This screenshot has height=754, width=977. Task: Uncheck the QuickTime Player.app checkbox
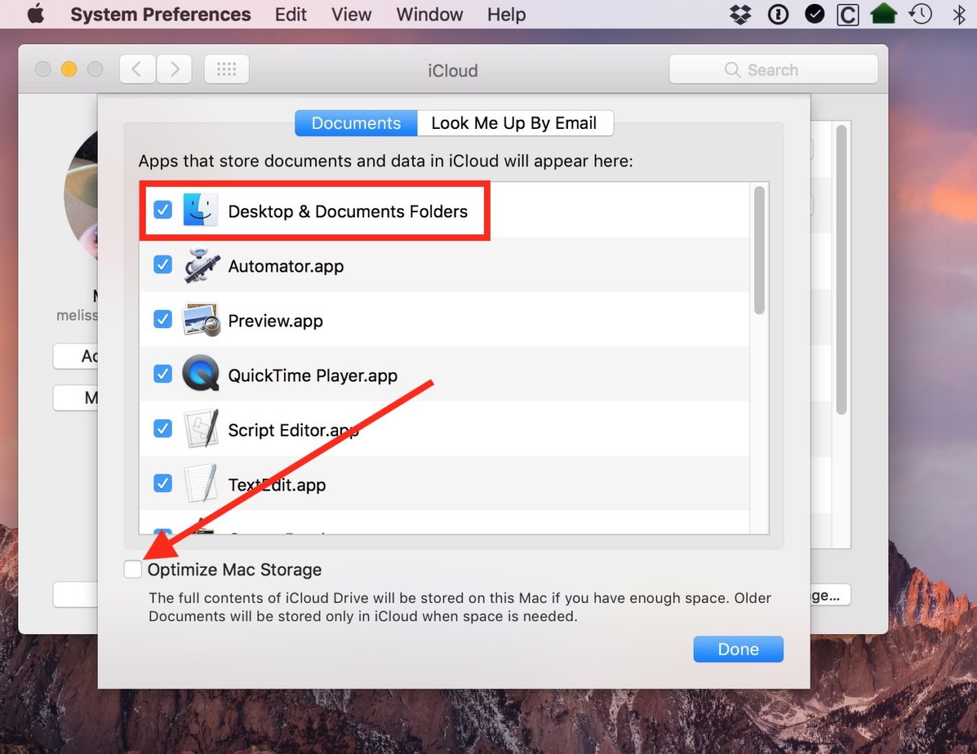point(163,374)
